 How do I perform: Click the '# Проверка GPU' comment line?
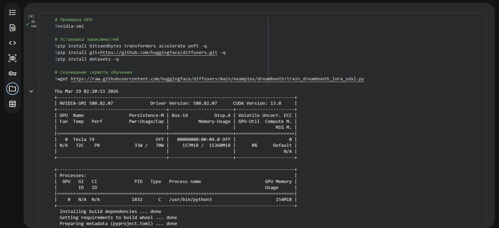[x=73, y=20]
